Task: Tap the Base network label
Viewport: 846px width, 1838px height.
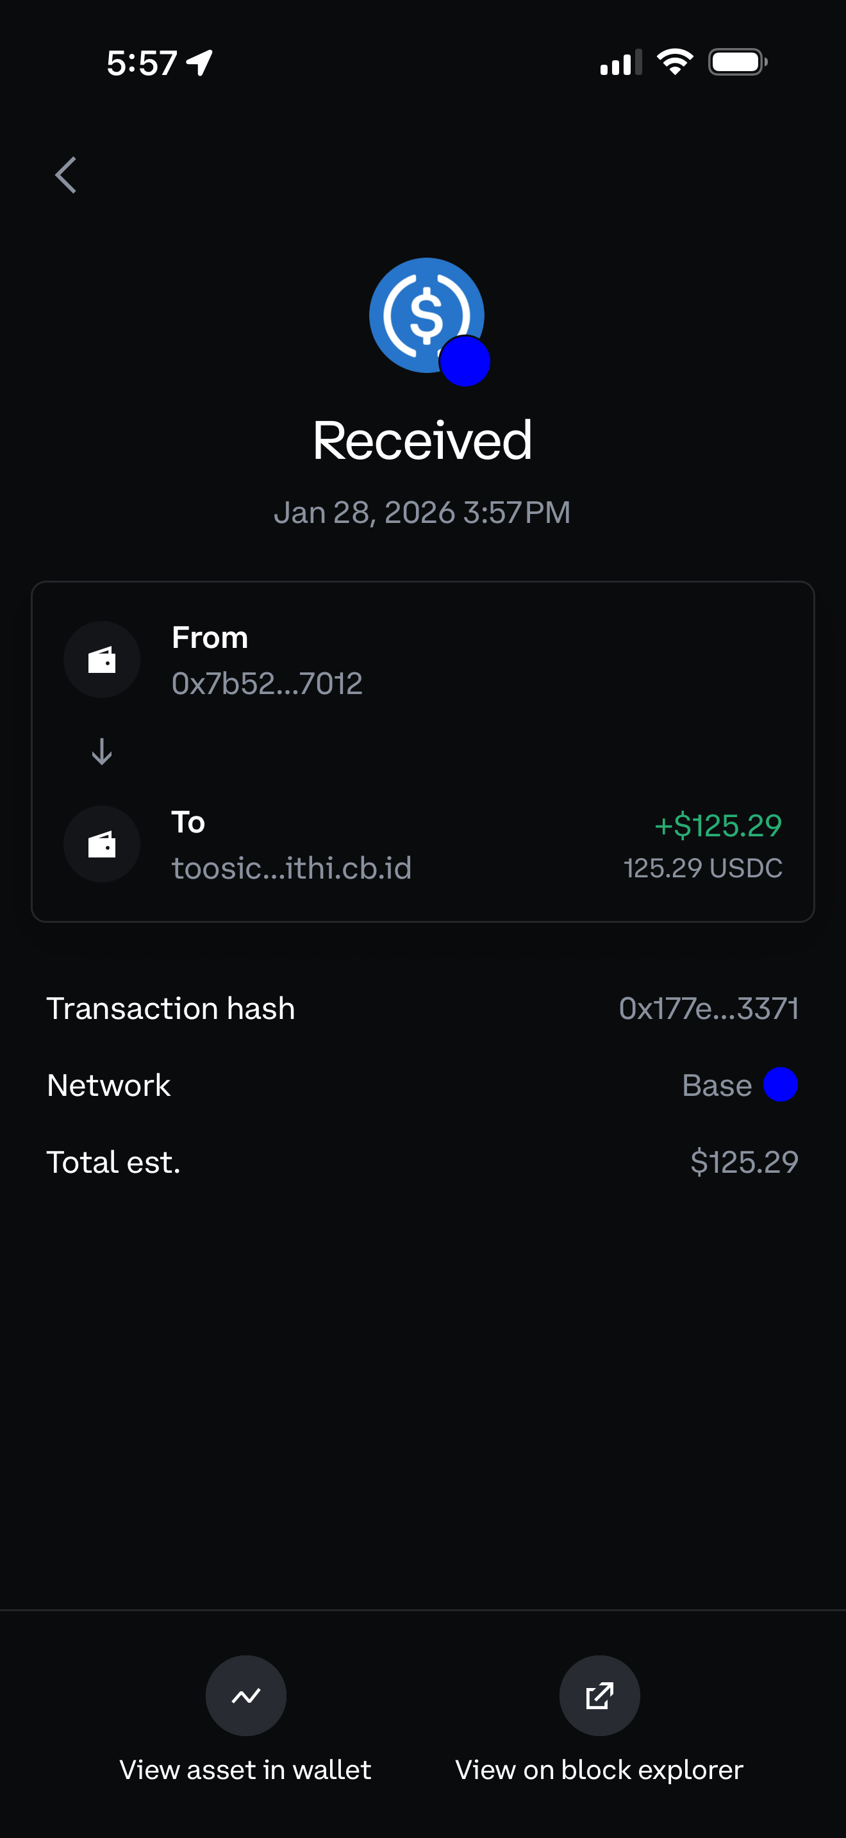Action: tap(717, 1085)
